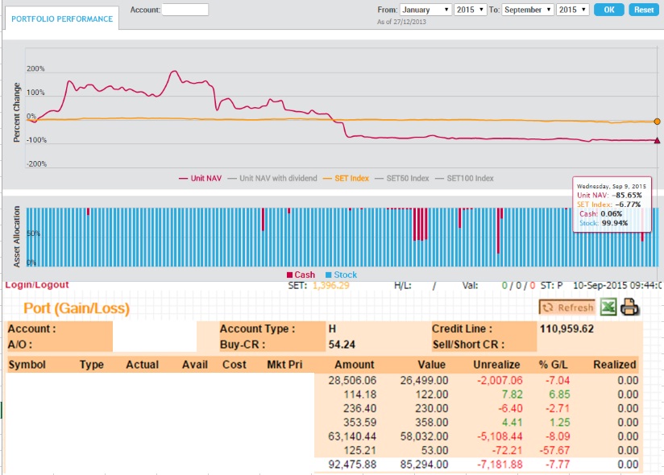This screenshot has height=475, width=664.
Task: Open the From month dropdown (January)
Action: coord(425,10)
